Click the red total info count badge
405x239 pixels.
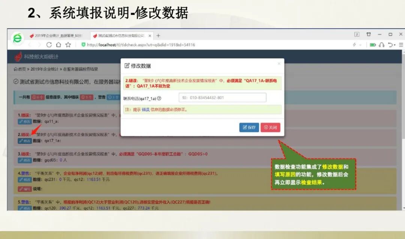(x=38, y=97)
